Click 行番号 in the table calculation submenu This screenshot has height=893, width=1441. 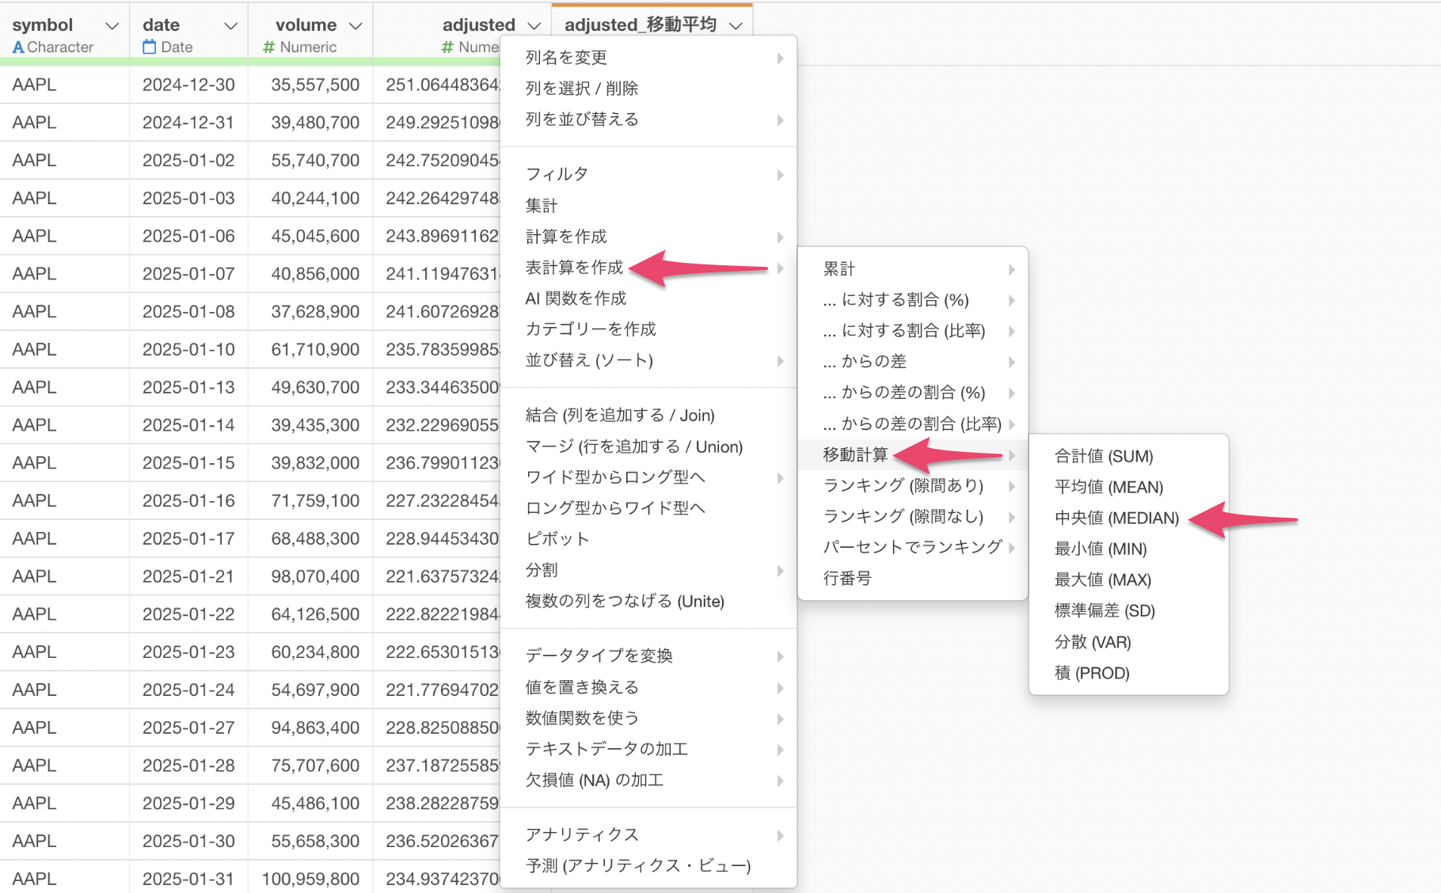click(x=846, y=578)
